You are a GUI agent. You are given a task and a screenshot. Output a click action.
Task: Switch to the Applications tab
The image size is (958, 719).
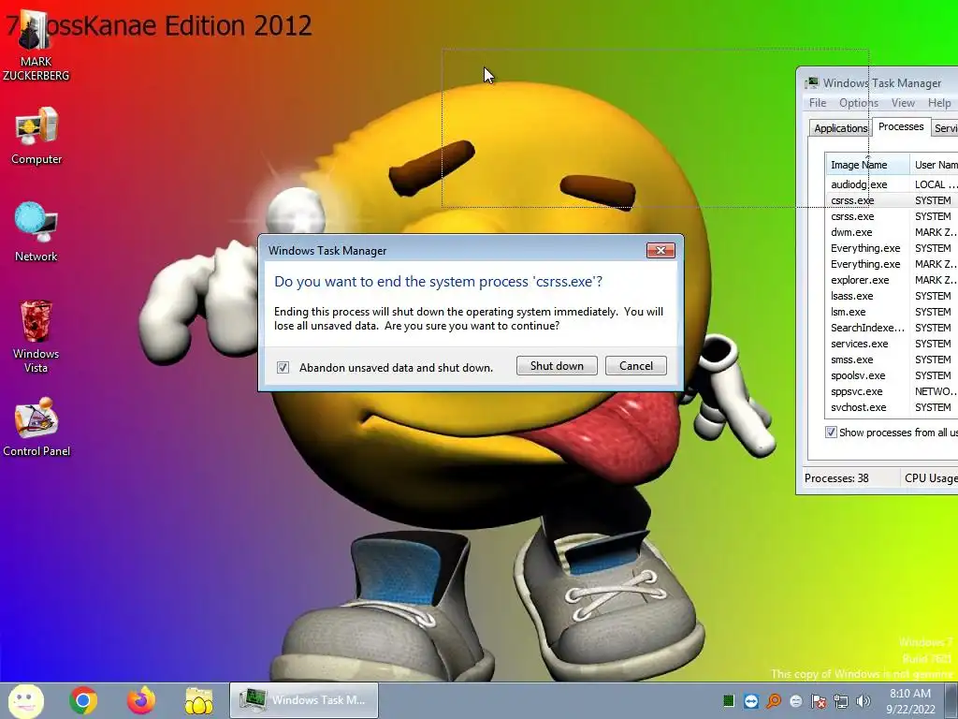[840, 127]
